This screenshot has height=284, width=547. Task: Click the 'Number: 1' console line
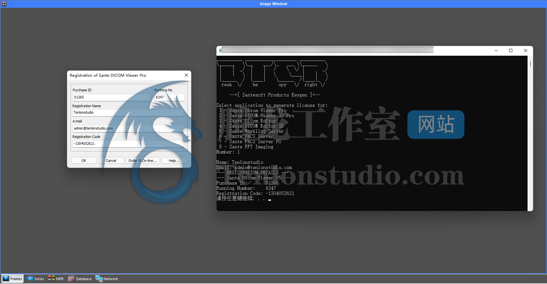click(228, 152)
